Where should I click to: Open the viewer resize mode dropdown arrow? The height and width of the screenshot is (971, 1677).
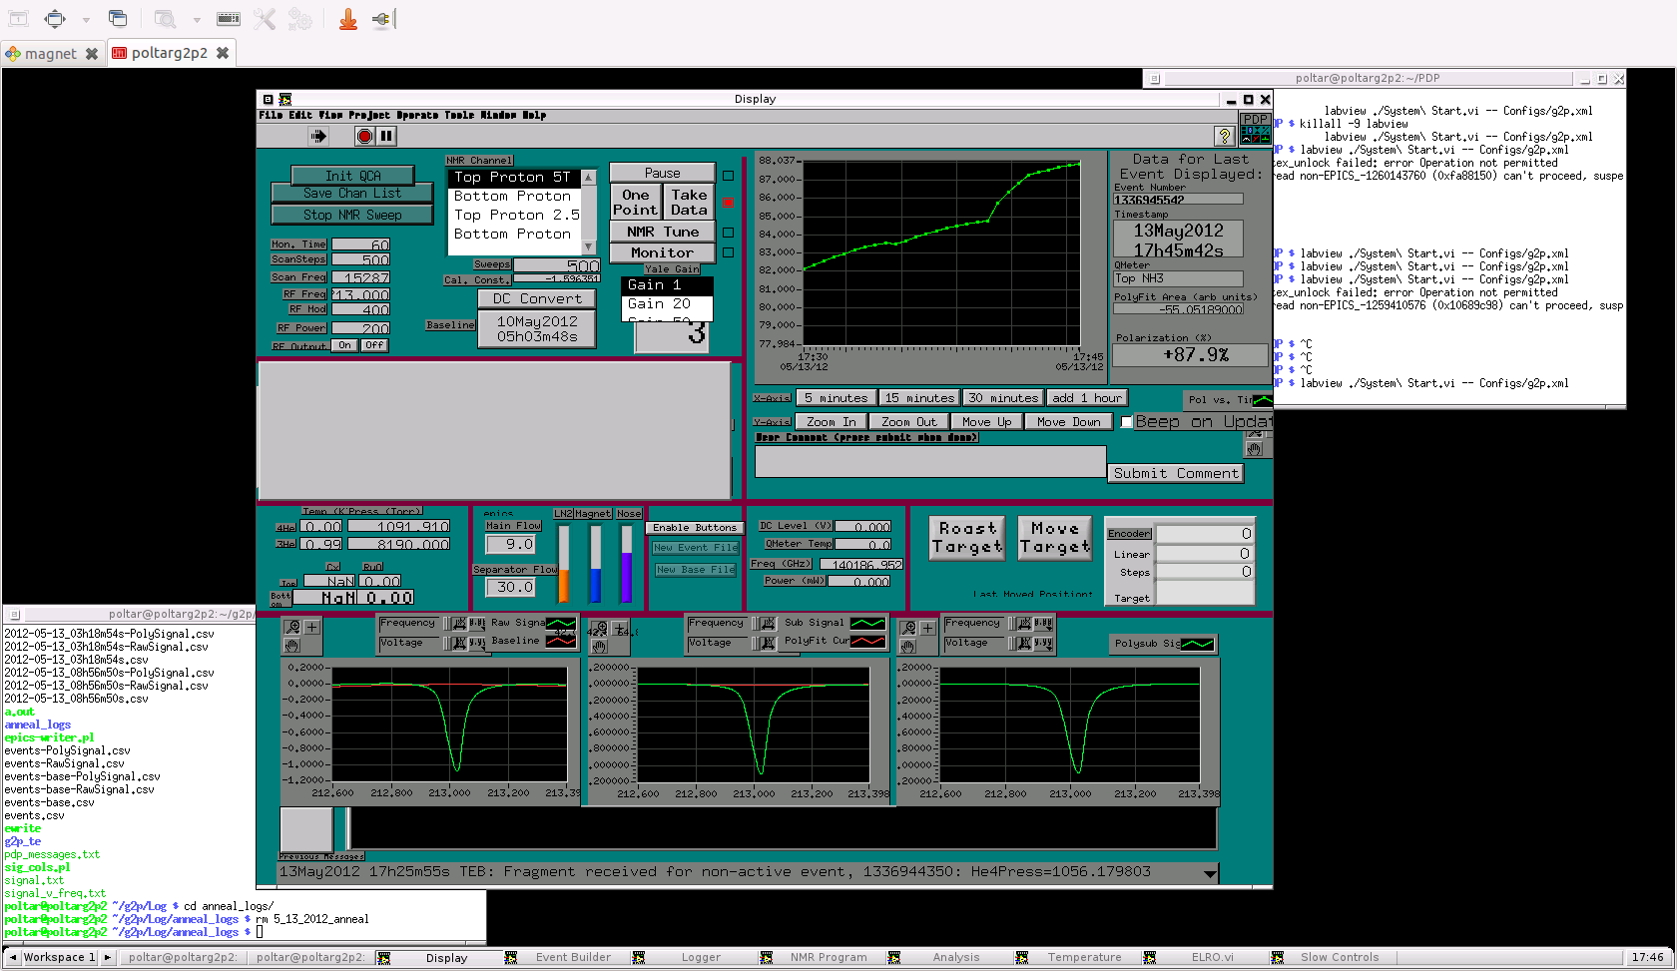coord(86,19)
